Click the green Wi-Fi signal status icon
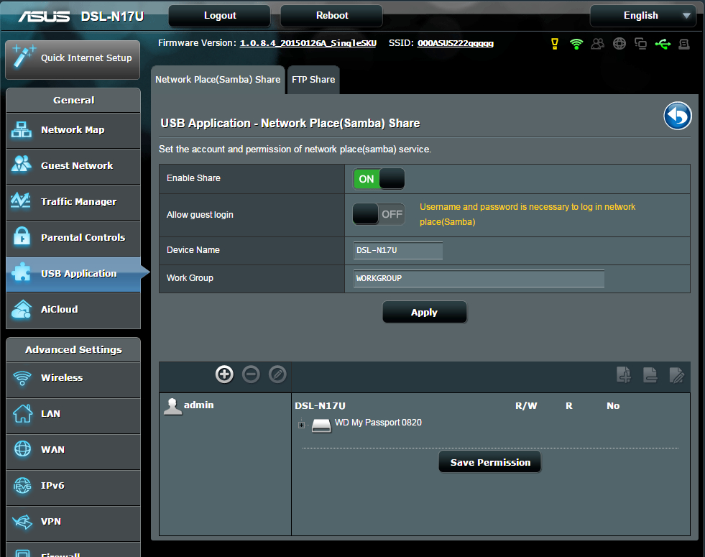The height and width of the screenshot is (557, 705). (576, 44)
